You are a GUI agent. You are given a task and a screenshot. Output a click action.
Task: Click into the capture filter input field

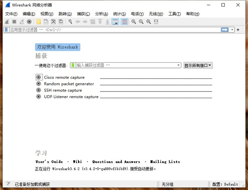pos(126,65)
